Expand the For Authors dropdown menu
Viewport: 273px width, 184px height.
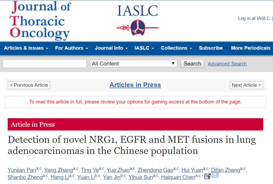[71, 48]
